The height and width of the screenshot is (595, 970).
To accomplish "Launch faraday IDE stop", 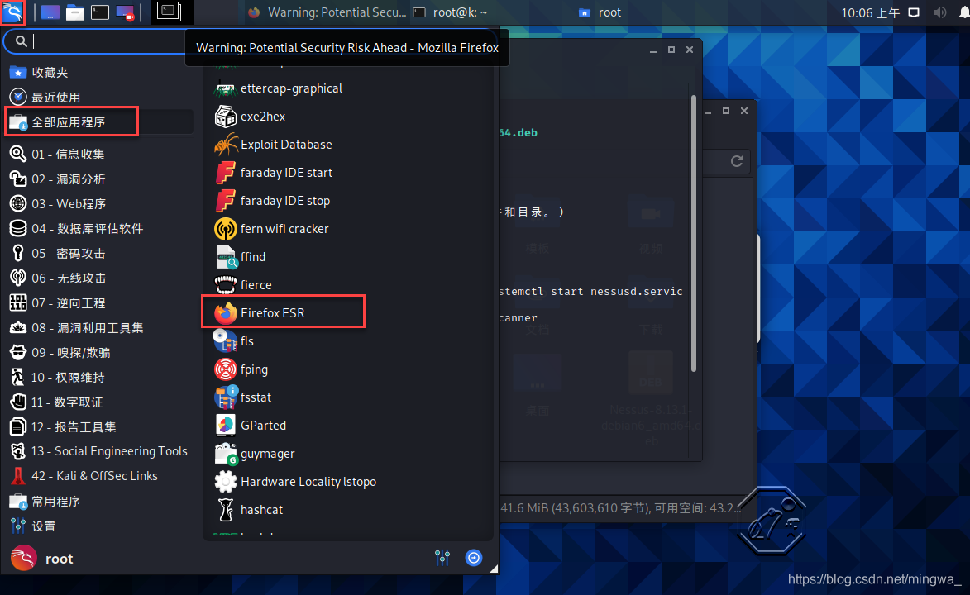I will (347, 200).
